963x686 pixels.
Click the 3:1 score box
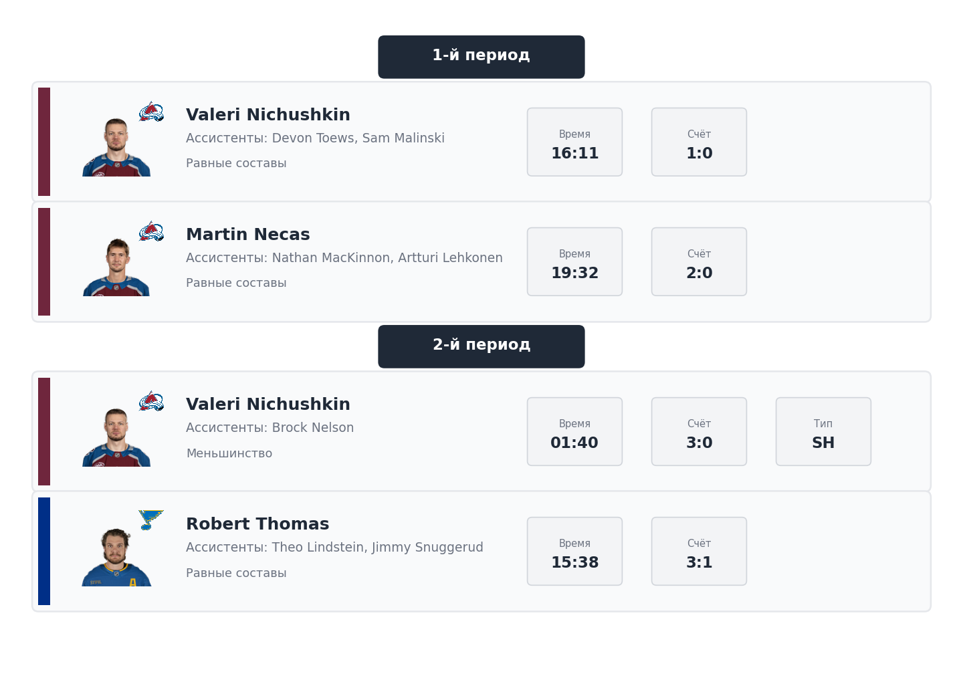pyautogui.click(x=699, y=552)
